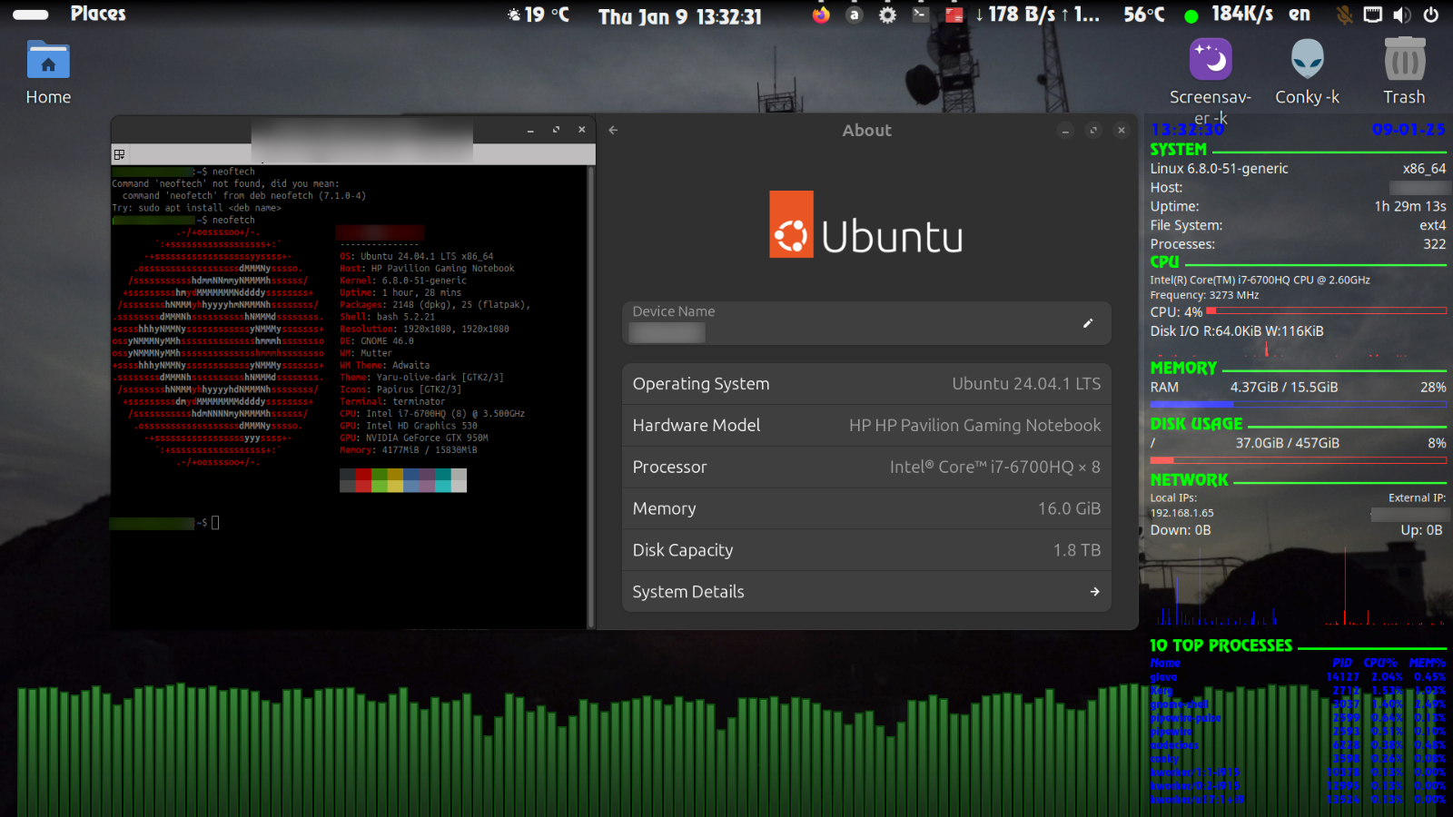
Task: Maximize the About window
Action: (1093, 131)
